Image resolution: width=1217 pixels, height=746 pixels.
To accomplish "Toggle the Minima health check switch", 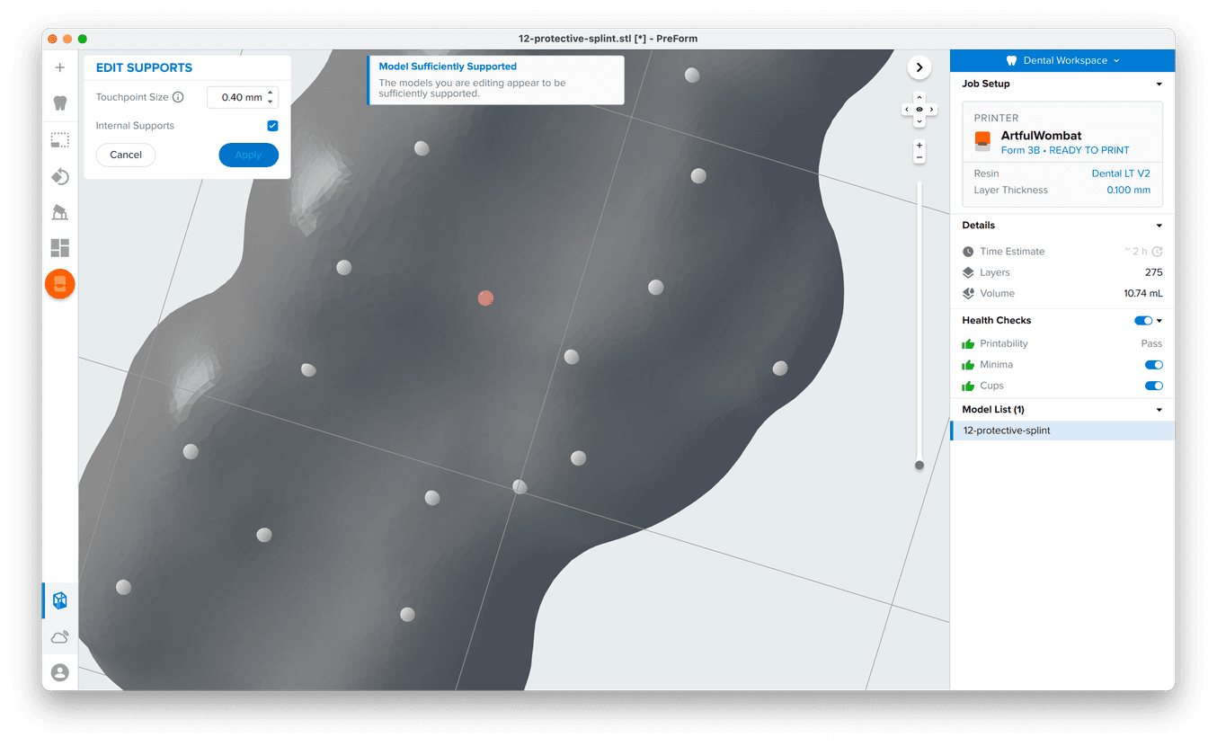I will [x=1153, y=365].
